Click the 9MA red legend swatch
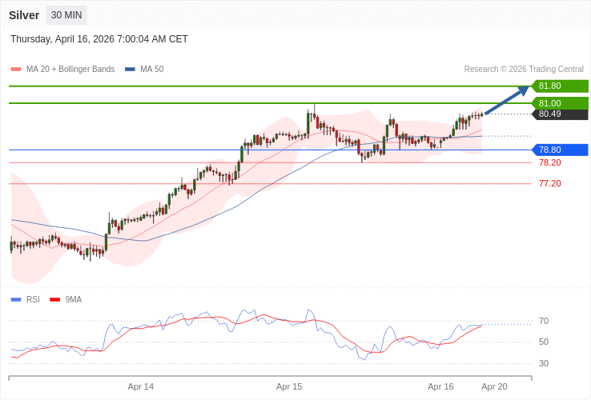 54,299
